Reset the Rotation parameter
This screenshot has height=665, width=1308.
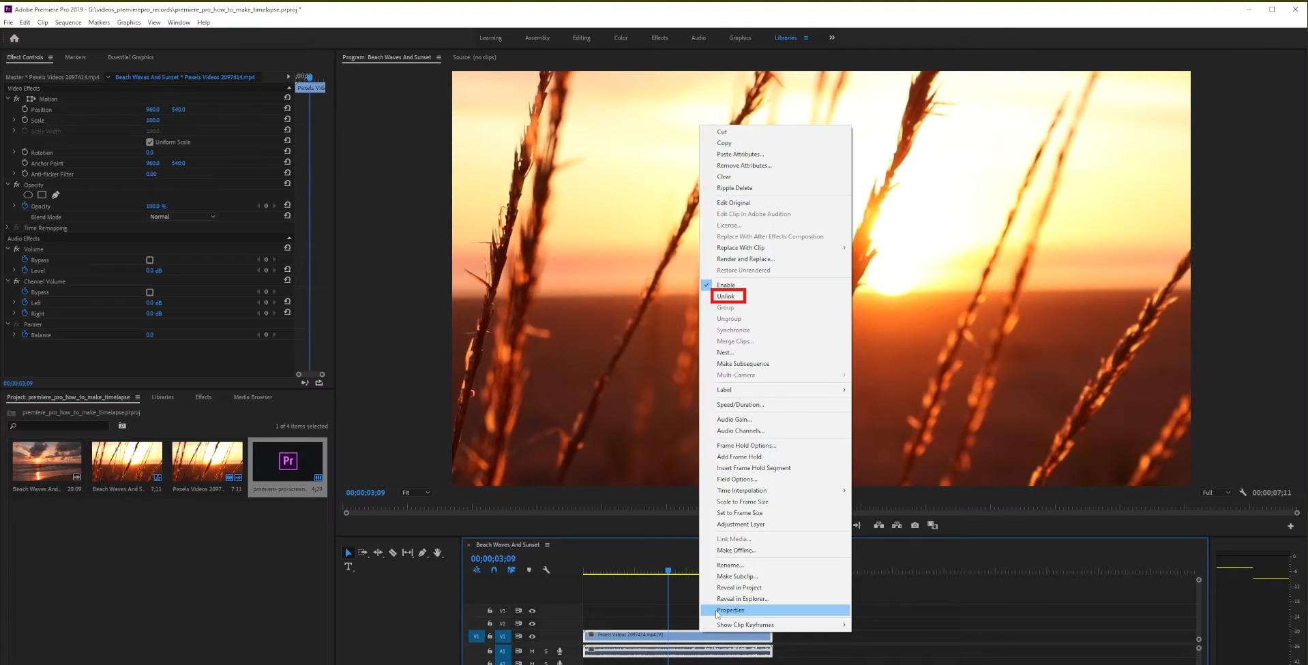coord(287,152)
